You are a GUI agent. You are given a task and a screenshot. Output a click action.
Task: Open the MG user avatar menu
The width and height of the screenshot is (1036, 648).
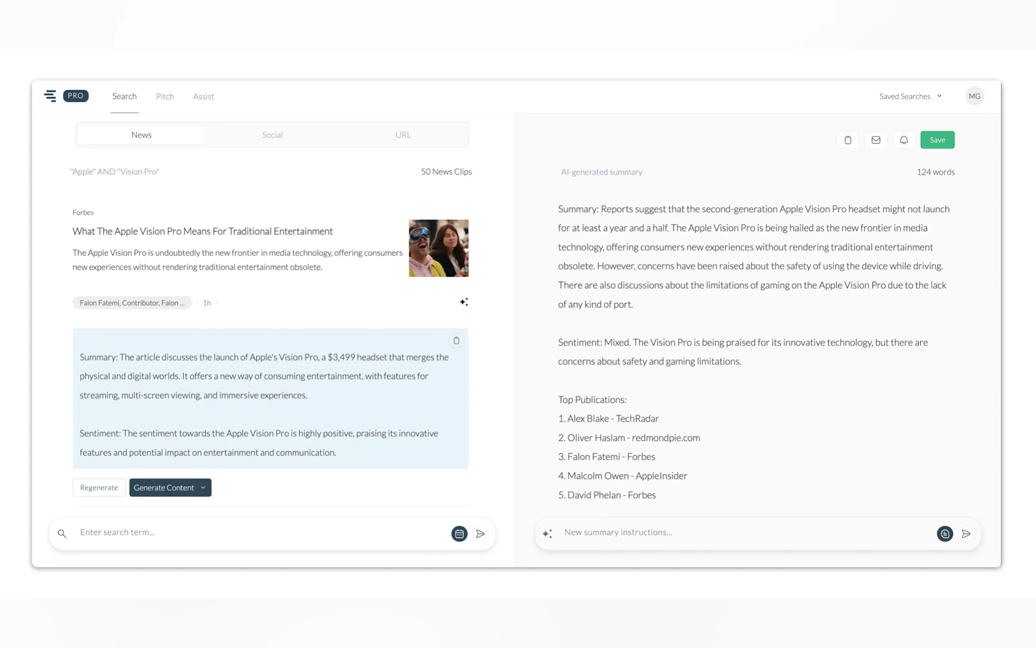pyautogui.click(x=974, y=96)
